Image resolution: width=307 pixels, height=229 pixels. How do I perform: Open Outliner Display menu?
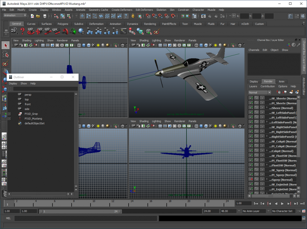point(13,84)
